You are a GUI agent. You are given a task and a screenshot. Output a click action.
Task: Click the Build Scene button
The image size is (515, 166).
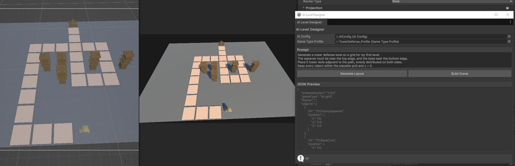click(x=460, y=74)
